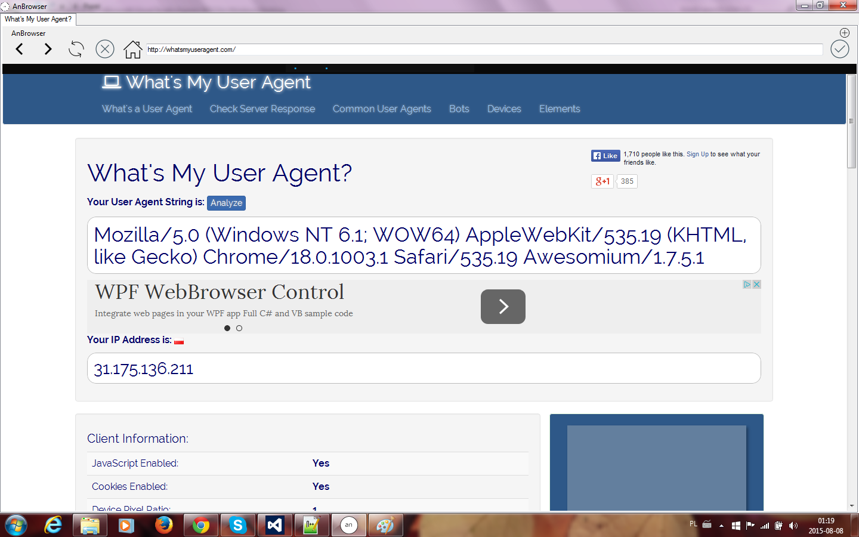The image size is (859, 537).
Task: Select the first ad carousel dot
Action: tap(227, 328)
